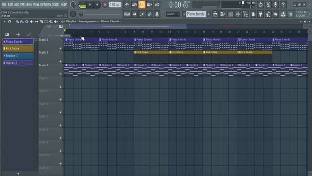Open Arrangement breadcrumb dropdown
This screenshot has height=176, width=312.
point(88,22)
